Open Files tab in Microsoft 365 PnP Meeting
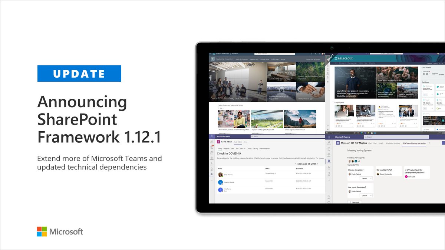 click(375, 143)
